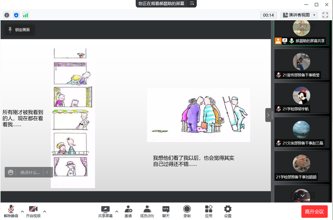Open Members (成员) list
Screen dimensions: 333x220
(147, 211)
